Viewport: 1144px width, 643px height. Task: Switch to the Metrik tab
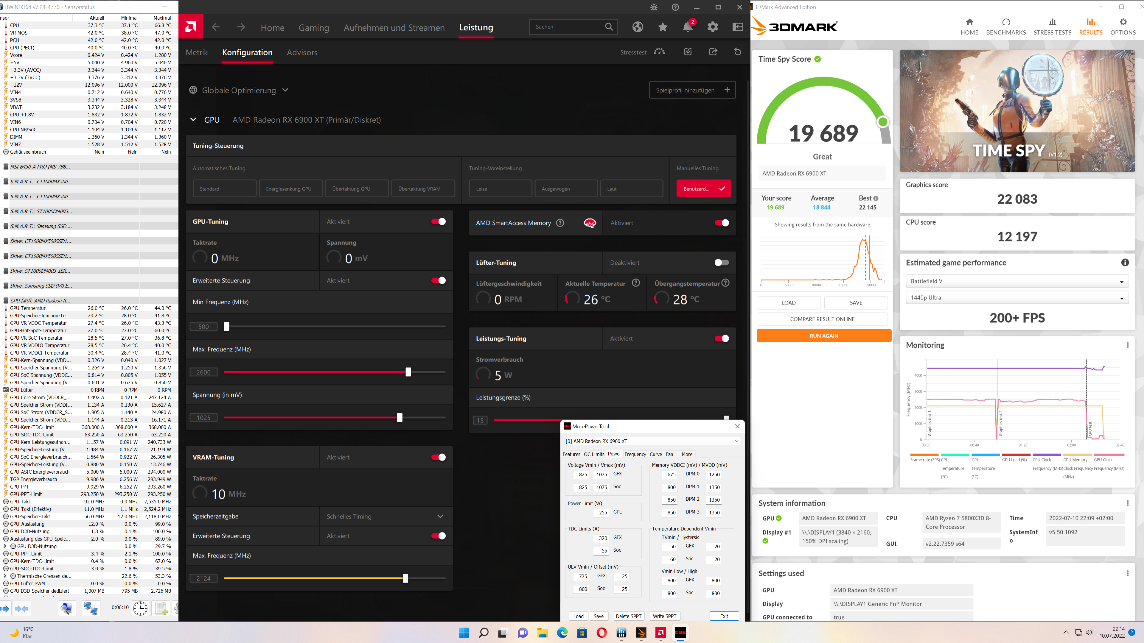(196, 52)
